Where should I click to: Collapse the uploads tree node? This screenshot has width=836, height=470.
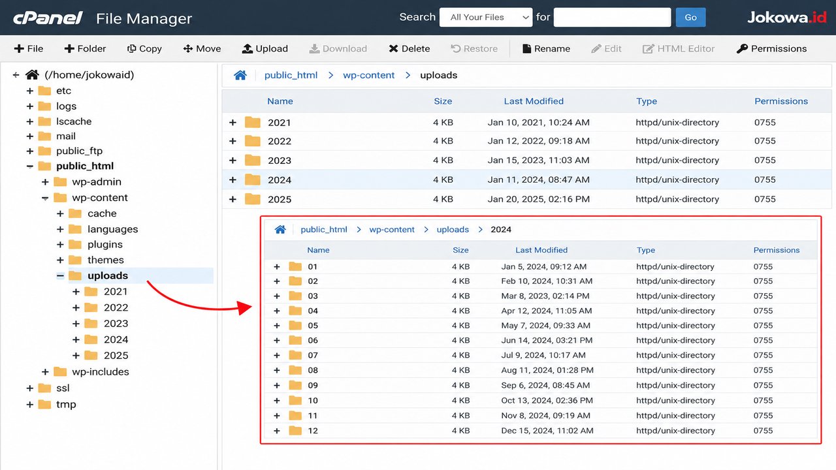[61, 275]
